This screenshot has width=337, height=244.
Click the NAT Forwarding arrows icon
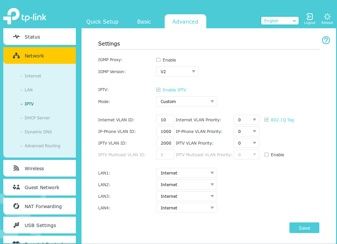(x=16, y=206)
